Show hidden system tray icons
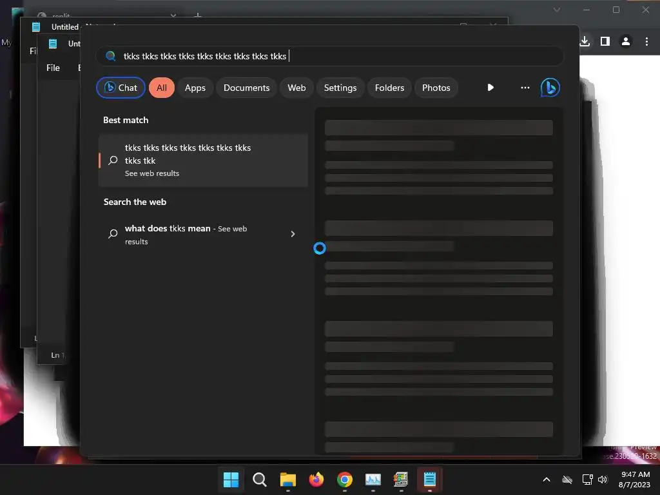660x495 pixels. coord(547,480)
